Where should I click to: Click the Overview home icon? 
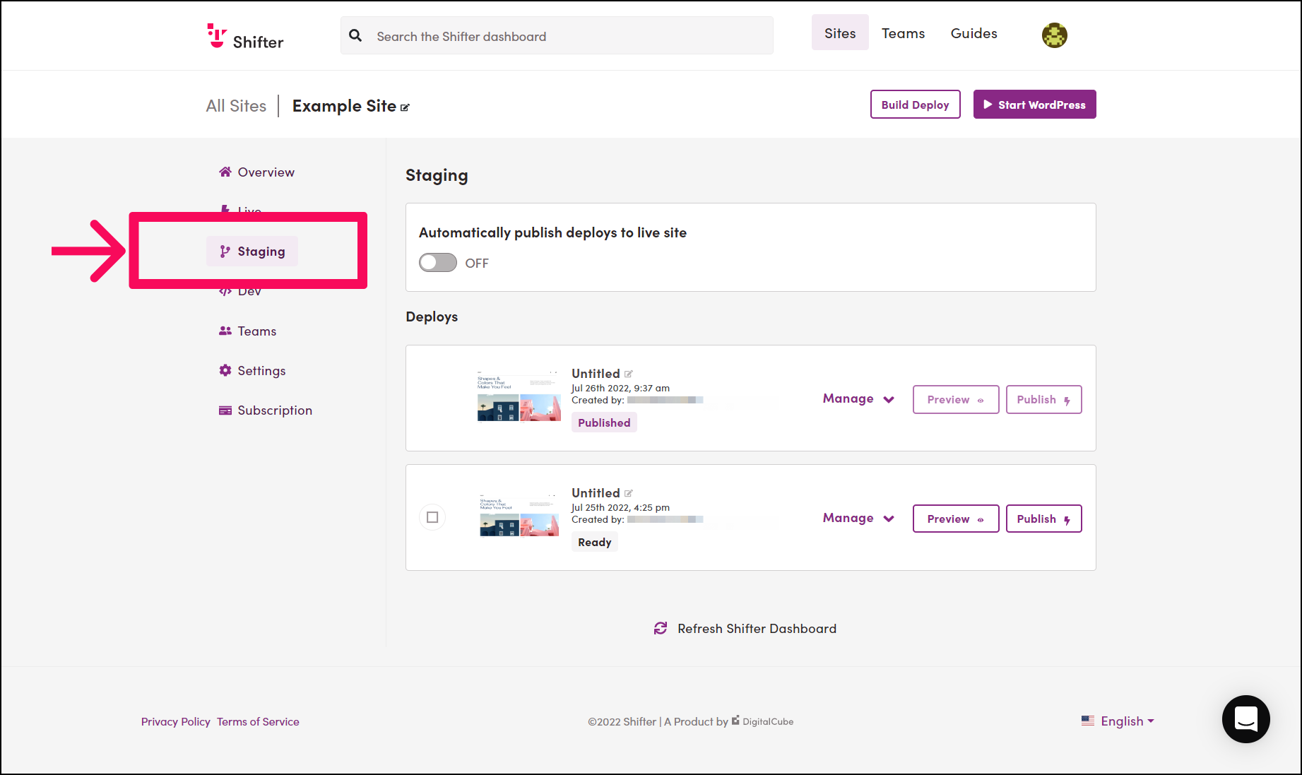pos(225,172)
